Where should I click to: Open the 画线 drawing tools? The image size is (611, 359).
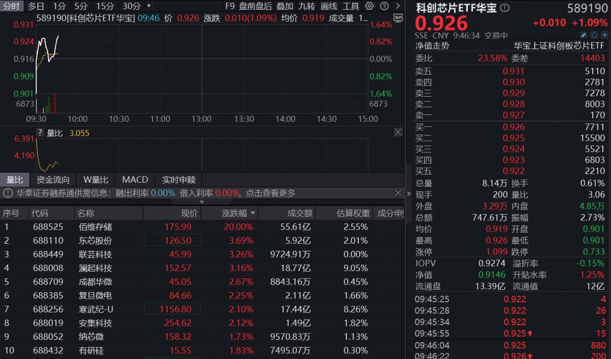[x=330, y=7]
